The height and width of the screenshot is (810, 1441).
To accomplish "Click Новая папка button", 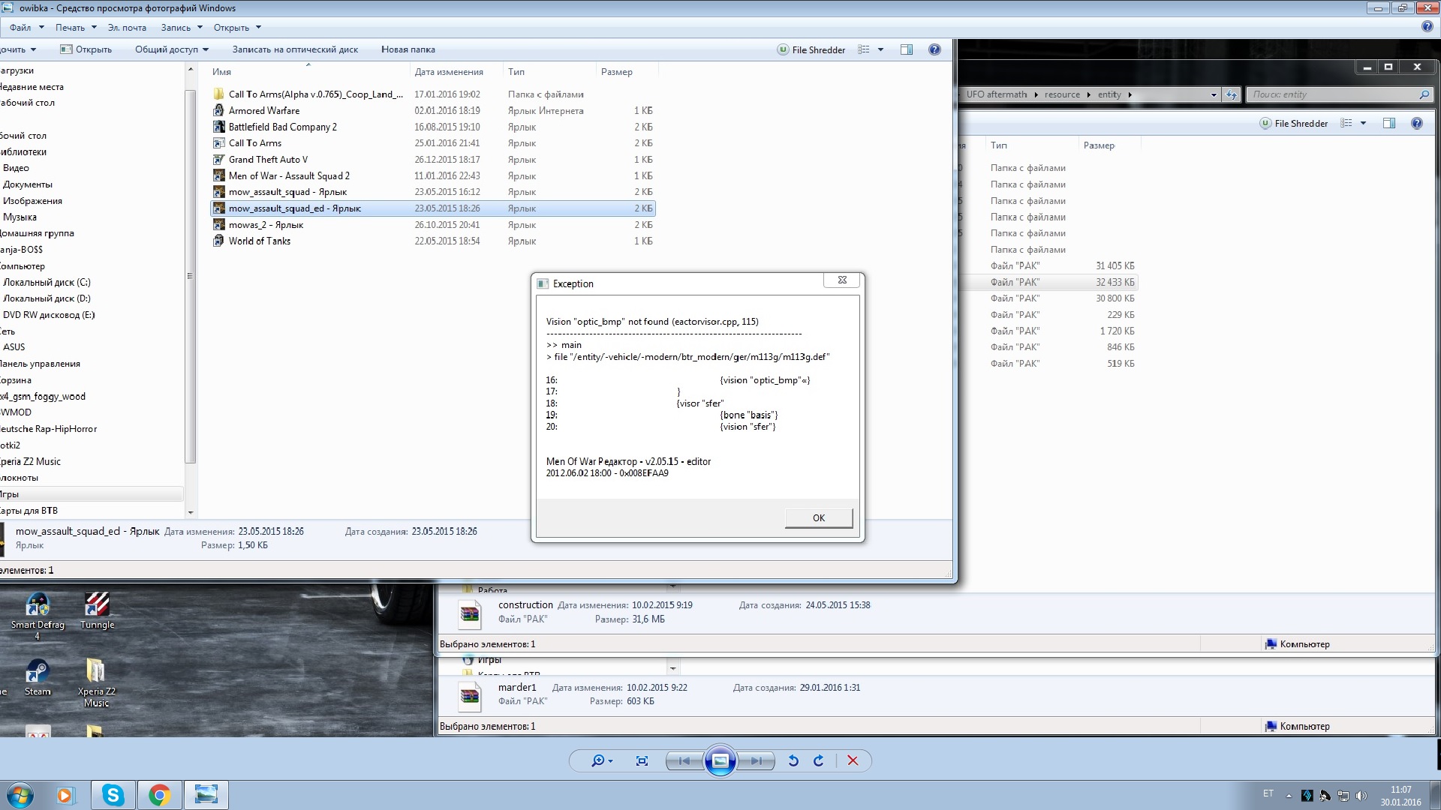I will click(x=408, y=49).
